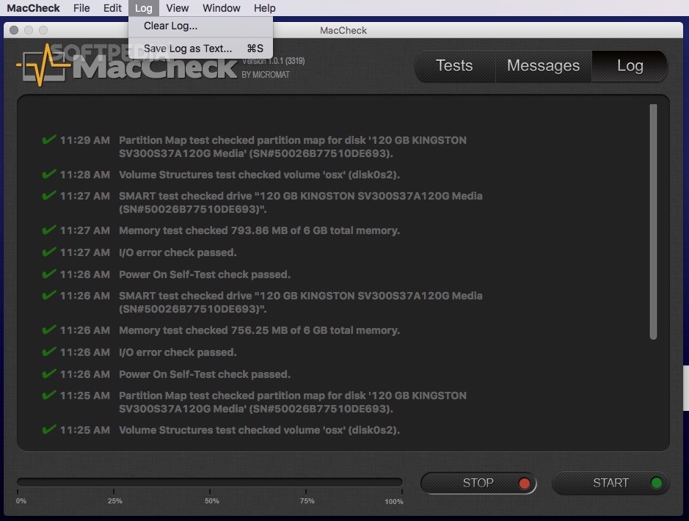Click the 'Version 1.0.1 (3319)' label

273,61
